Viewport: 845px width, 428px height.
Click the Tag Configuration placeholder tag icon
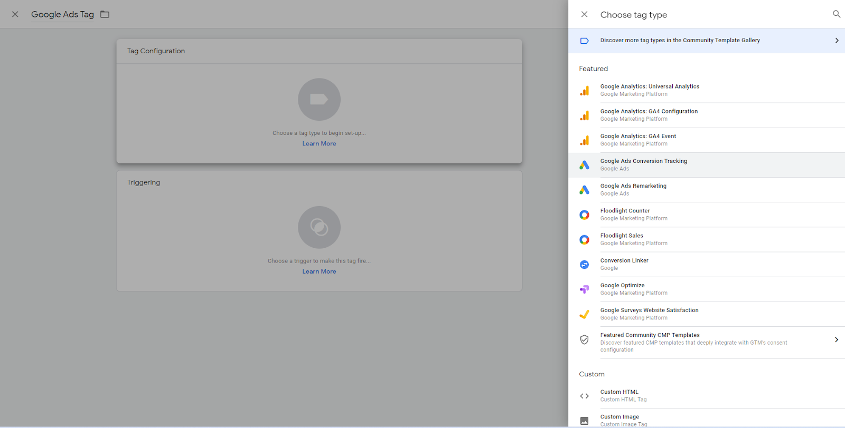click(319, 100)
